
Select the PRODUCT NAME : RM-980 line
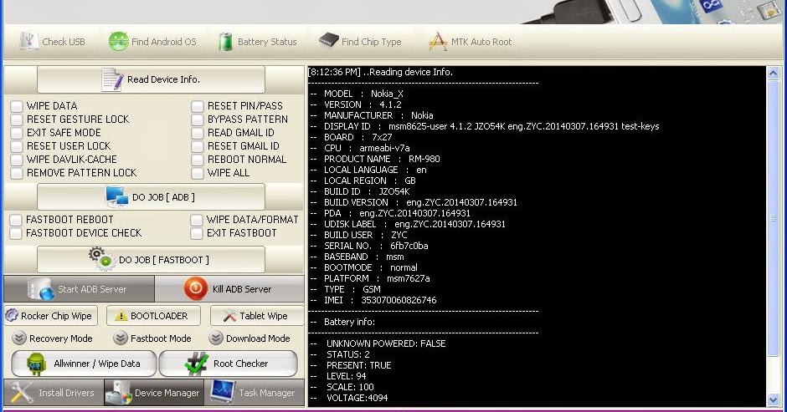pos(375,159)
